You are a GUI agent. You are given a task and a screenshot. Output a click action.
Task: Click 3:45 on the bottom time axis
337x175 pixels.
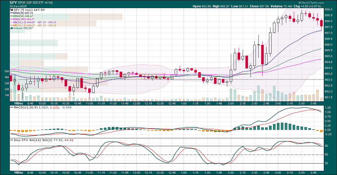pos(313,173)
